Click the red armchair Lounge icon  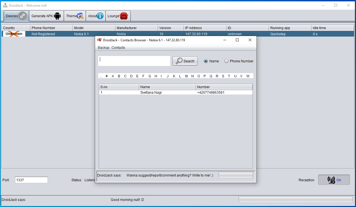coord(124,16)
